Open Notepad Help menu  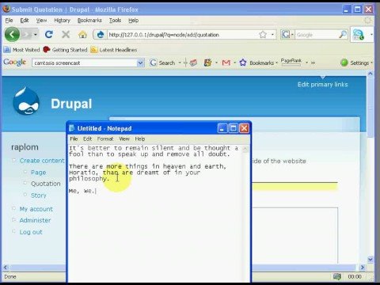click(x=140, y=139)
